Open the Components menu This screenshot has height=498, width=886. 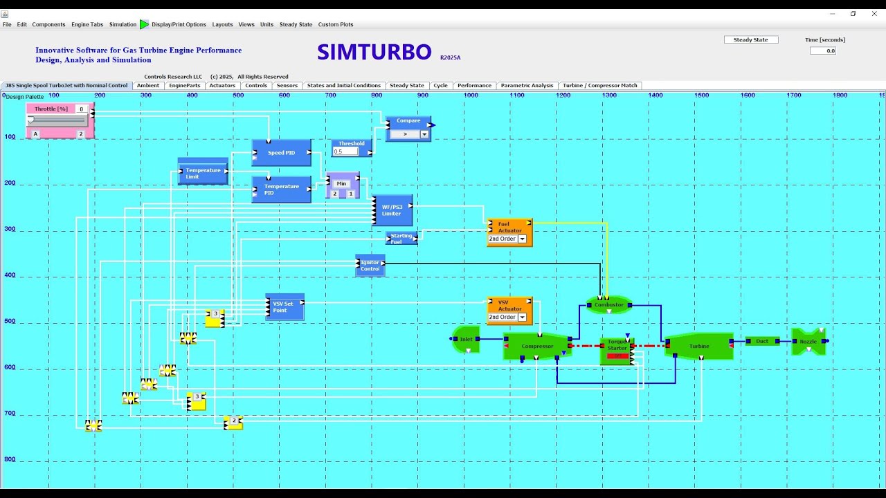click(48, 24)
